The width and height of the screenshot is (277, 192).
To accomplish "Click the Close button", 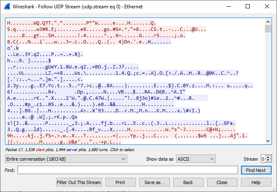I will (222, 182).
